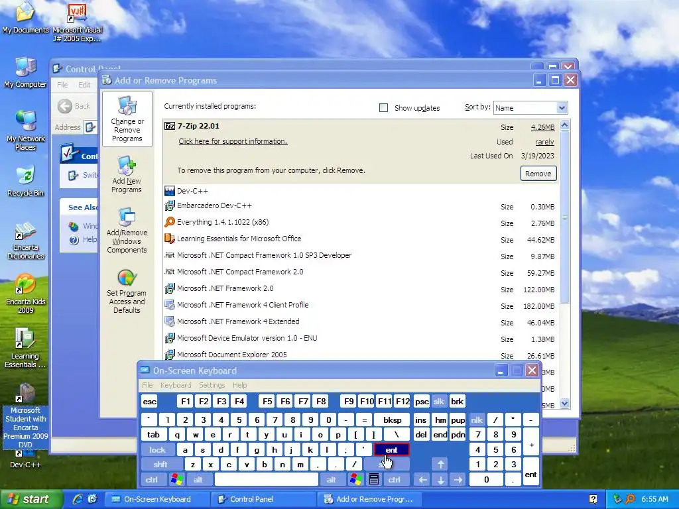Click the F5 key on keyboard
The height and width of the screenshot is (509, 679).
(267, 402)
